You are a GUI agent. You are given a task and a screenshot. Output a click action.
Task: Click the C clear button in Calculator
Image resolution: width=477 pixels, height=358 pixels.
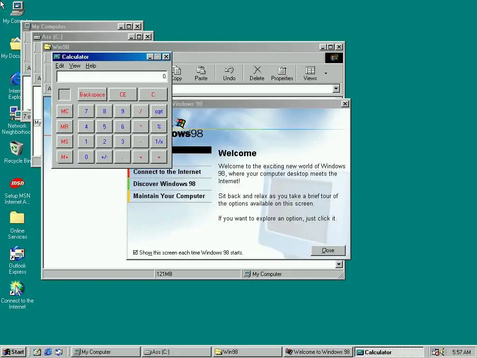tap(153, 94)
